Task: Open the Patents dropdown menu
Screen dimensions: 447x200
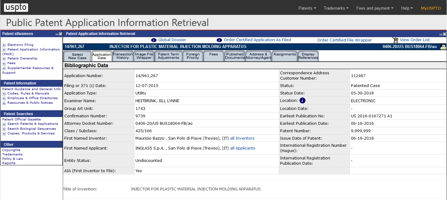Action: tap(307, 8)
